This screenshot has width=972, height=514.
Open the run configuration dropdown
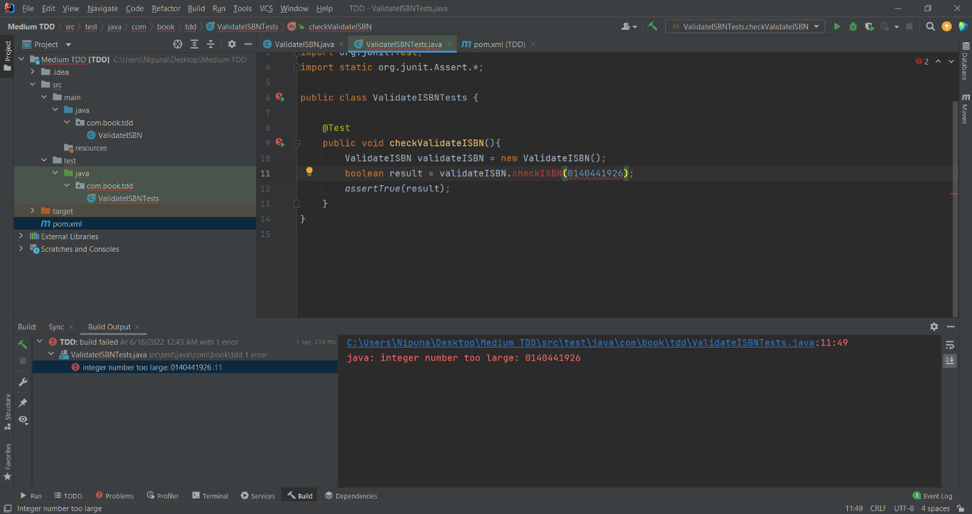tap(745, 26)
